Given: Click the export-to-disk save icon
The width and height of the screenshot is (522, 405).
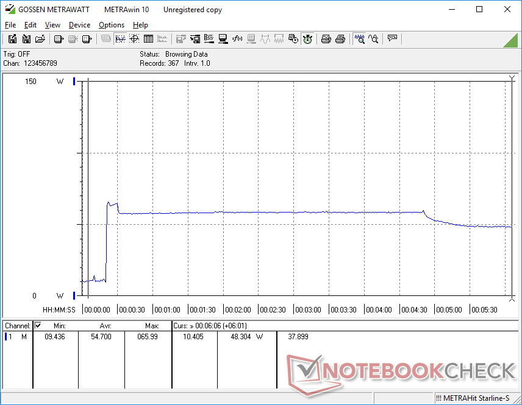Looking at the screenshot, I should click(12, 39).
